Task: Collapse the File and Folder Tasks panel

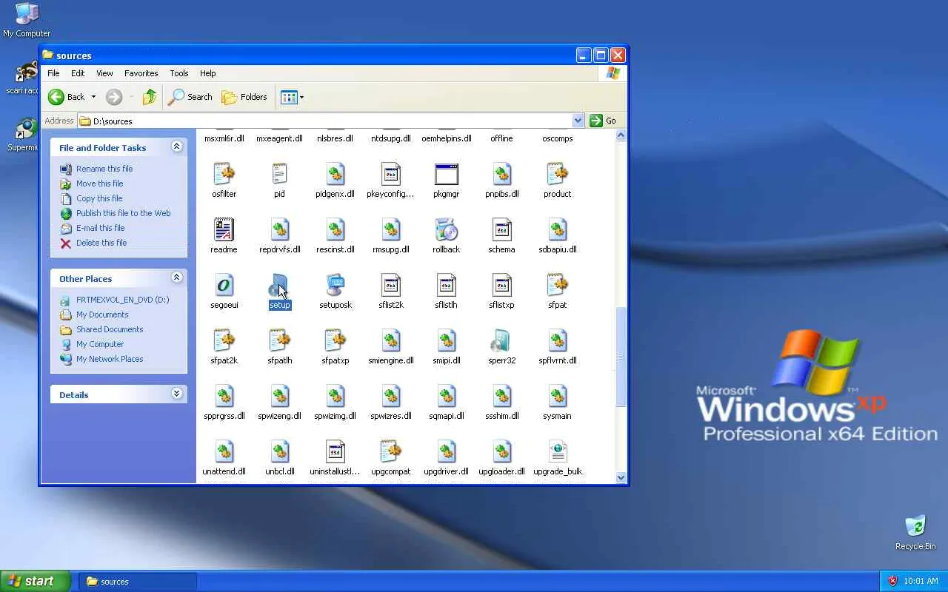Action: pos(176,147)
